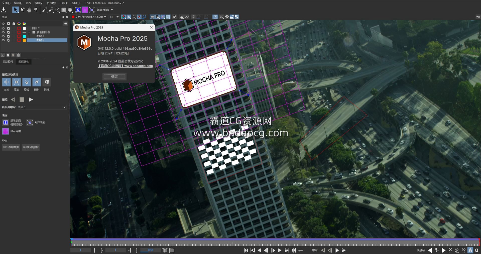481x254 pixels.
Task: Click the save project download icon
Action: (x=4, y=10)
